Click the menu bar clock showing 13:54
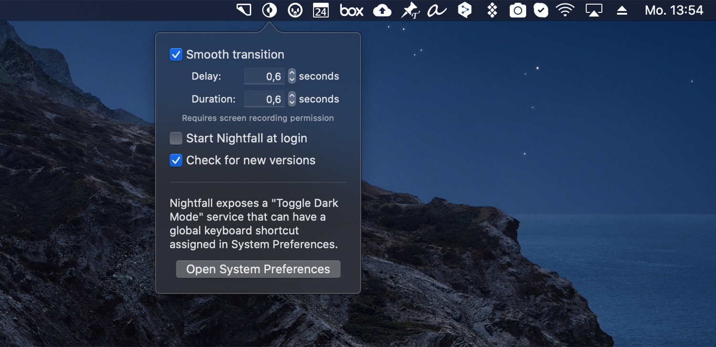Viewport: 716px width, 347px height. 674,10
